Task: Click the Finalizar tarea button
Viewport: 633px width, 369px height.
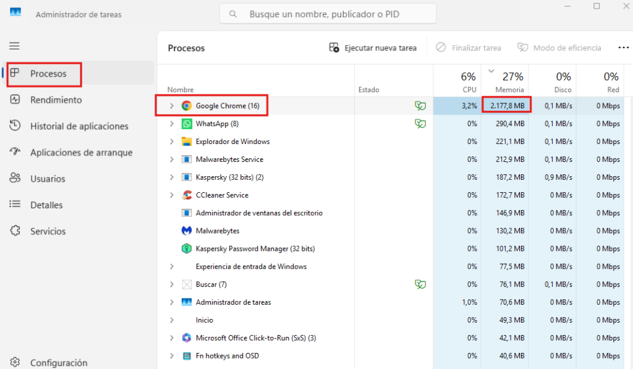Action: tap(468, 48)
